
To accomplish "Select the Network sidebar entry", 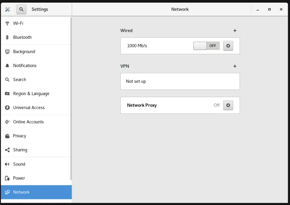I will click(36, 192).
